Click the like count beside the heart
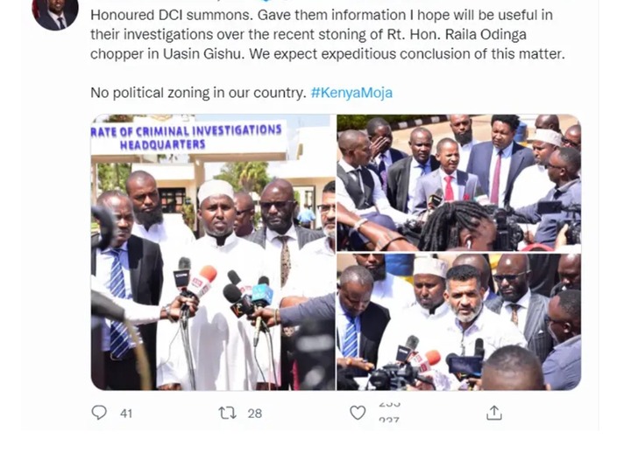631x453 pixels. click(x=389, y=413)
